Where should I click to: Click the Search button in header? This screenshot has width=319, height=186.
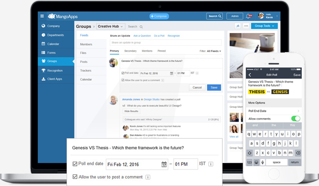(x=215, y=16)
